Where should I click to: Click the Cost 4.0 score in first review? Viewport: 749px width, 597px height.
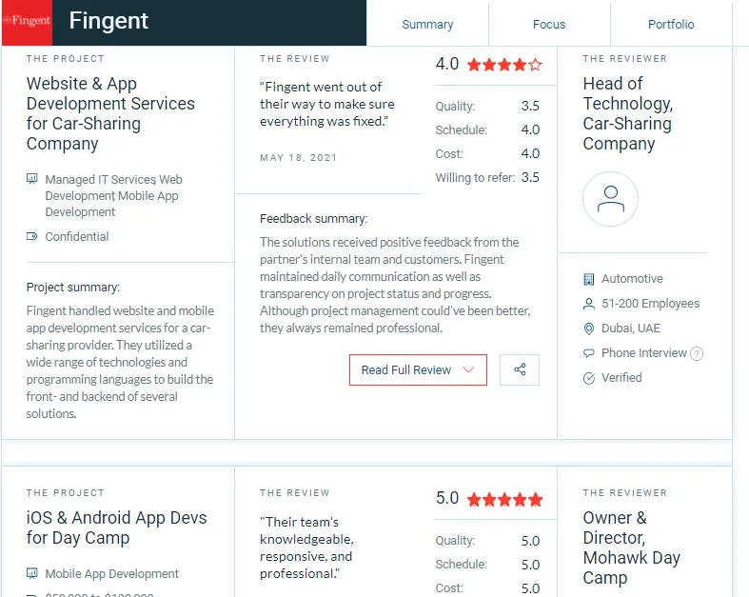tap(530, 153)
